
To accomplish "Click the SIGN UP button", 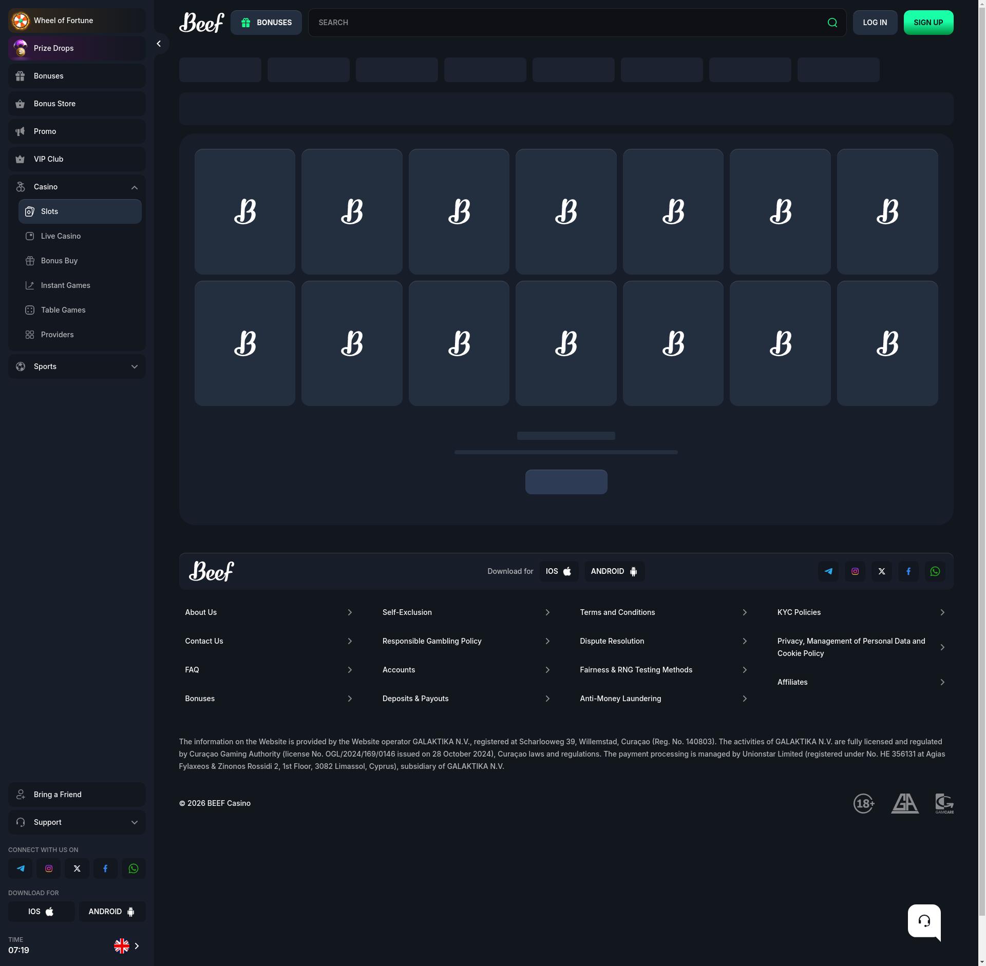I will 928,23.
